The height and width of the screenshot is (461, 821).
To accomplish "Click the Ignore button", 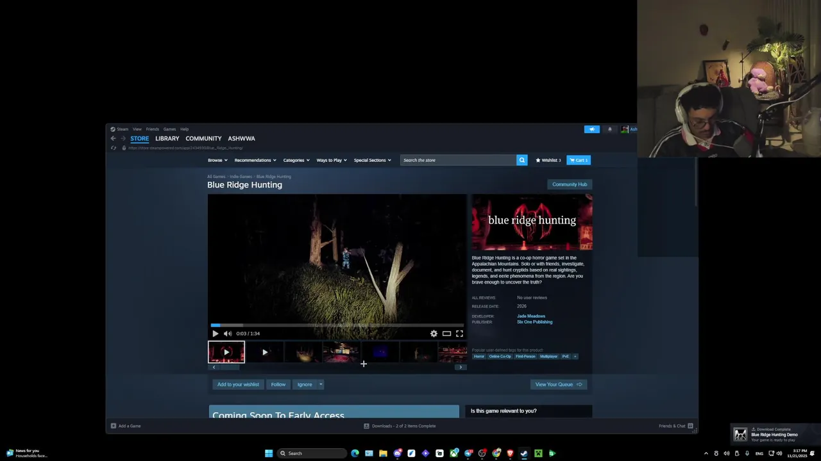I will (x=305, y=385).
